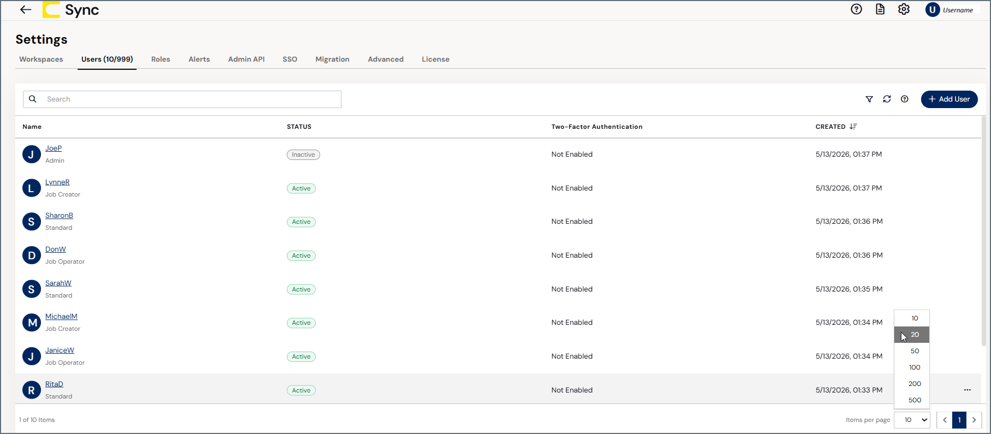
Task: Open the Roles tab
Action: coord(161,59)
